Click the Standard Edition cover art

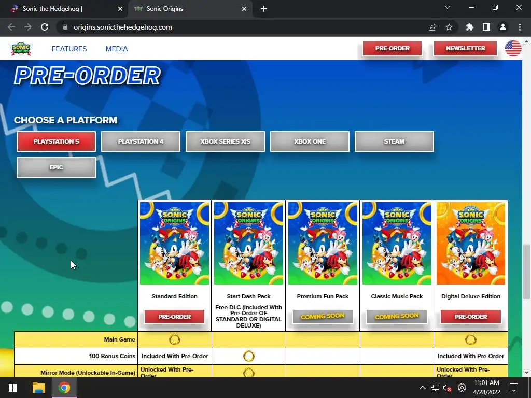click(174, 244)
